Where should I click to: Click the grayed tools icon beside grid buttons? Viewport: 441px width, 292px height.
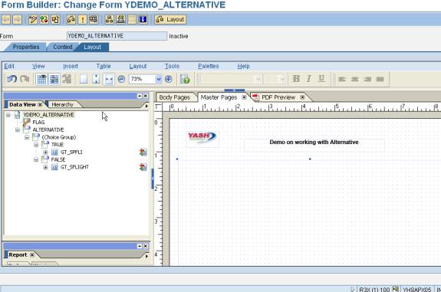click(67, 79)
